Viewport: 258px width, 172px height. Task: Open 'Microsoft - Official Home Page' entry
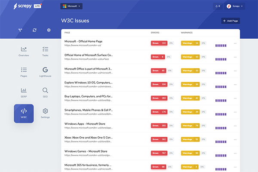pos(83,41)
